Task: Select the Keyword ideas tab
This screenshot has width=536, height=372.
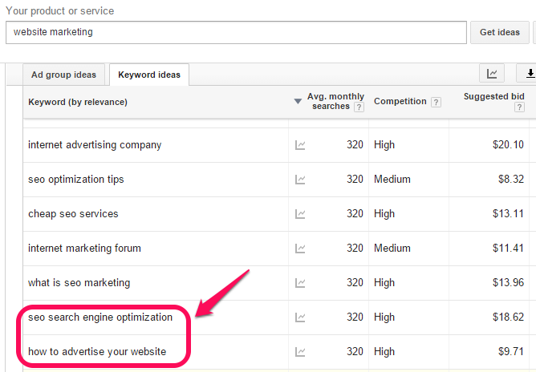Action: pyautogui.click(x=149, y=75)
